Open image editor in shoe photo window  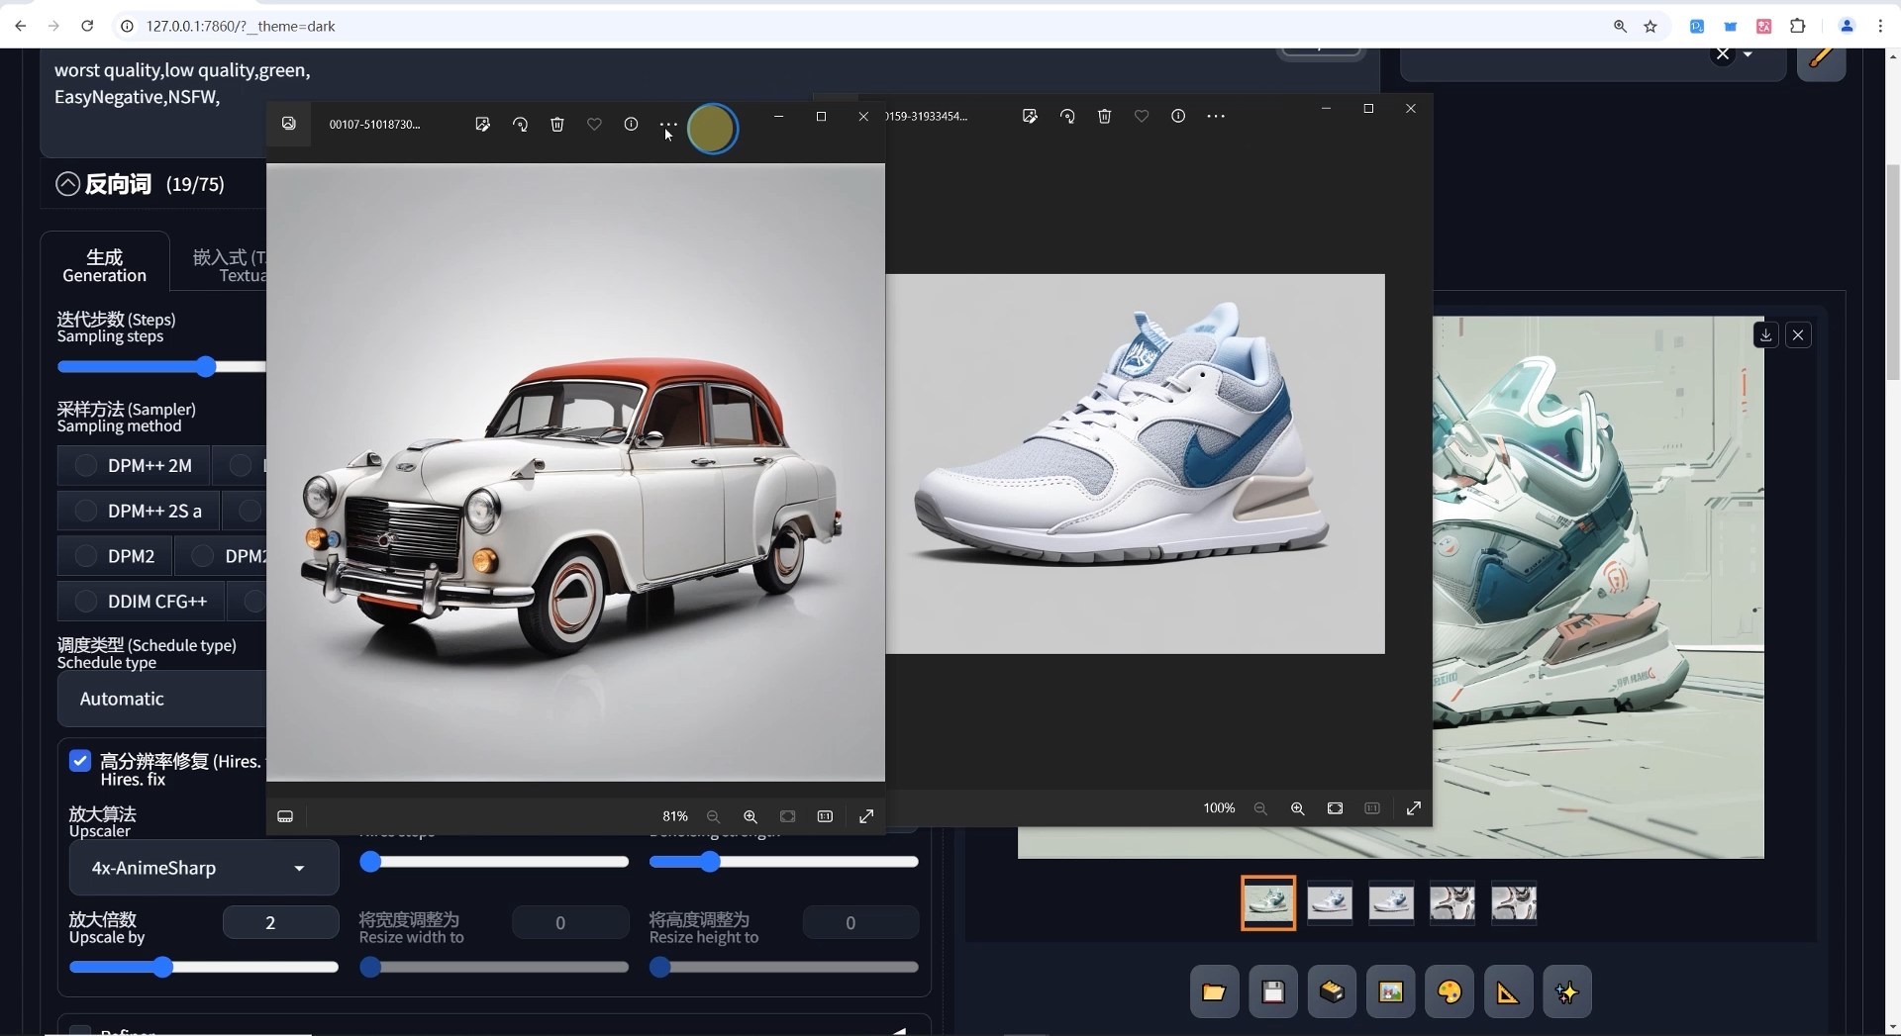coord(1030,117)
